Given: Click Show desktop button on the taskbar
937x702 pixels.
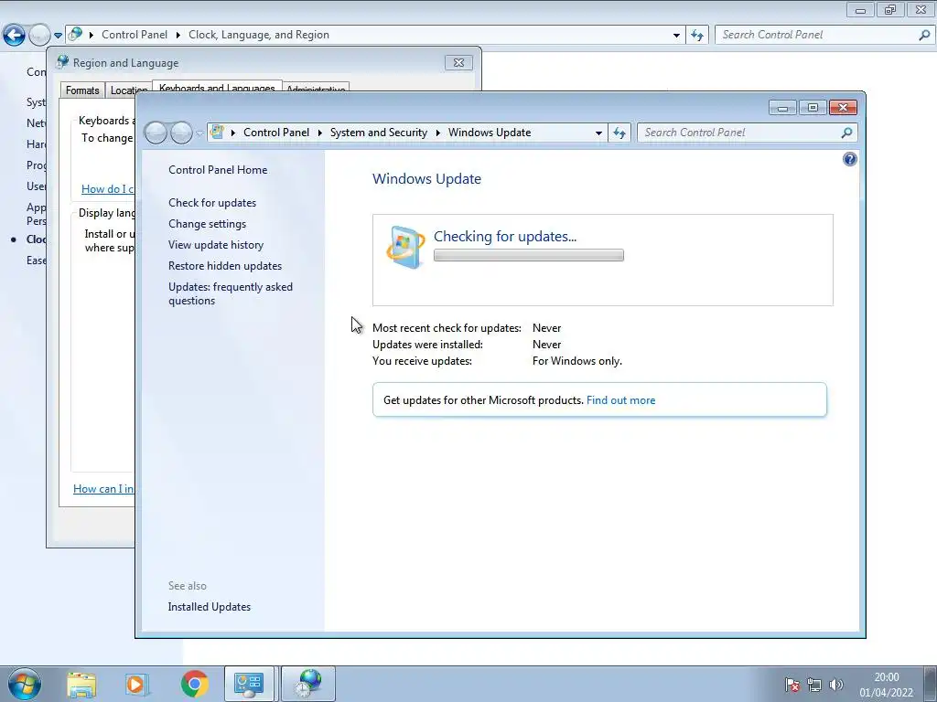Looking at the screenshot, I should tap(930, 684).
